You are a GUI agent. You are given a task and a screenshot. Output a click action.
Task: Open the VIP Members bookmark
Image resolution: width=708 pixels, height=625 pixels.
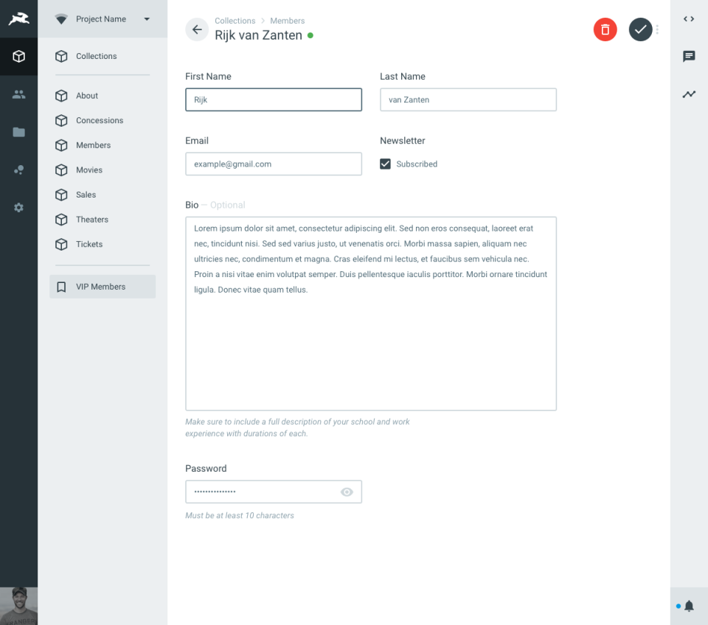pos(103,287)
